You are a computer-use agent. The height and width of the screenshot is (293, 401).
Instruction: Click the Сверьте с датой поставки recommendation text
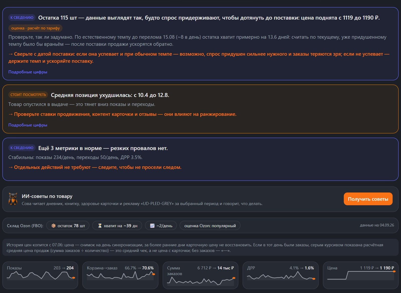(x=199, y=58)
